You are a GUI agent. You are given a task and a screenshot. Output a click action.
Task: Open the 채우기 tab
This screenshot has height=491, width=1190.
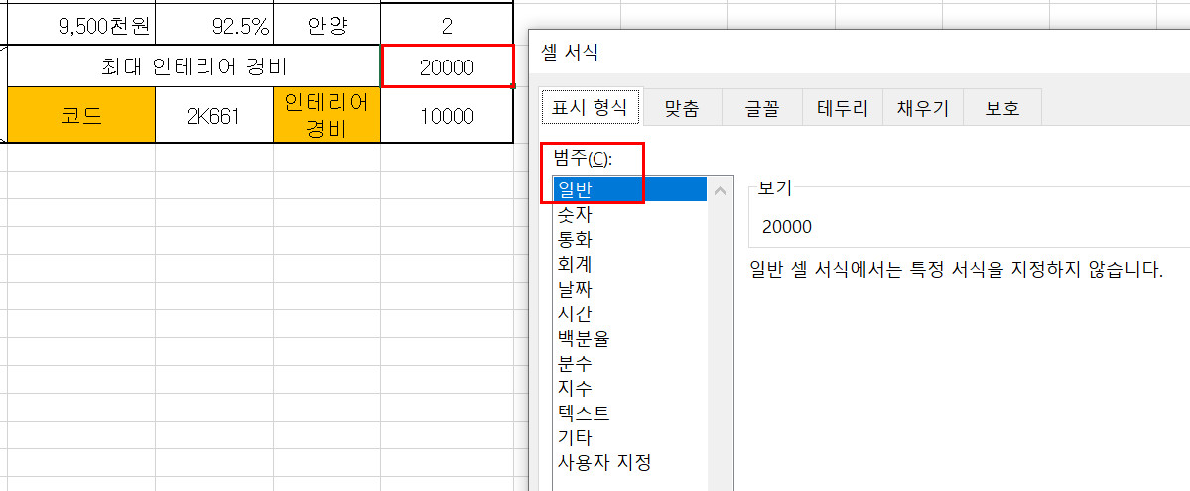pos(922,108)
